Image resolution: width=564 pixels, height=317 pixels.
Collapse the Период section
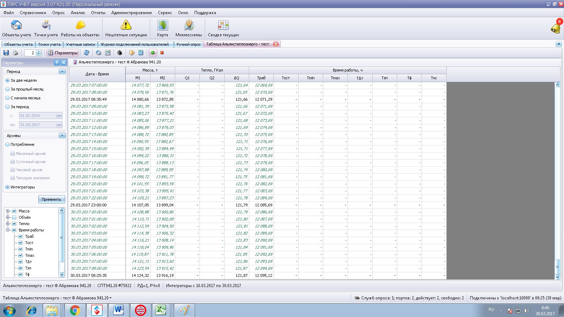pos(62,72)
